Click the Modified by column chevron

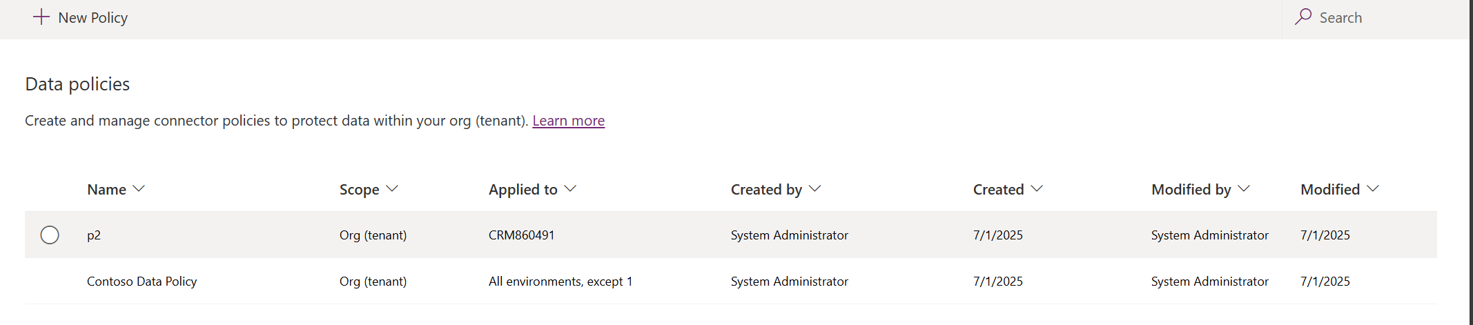click(1244, 189)
